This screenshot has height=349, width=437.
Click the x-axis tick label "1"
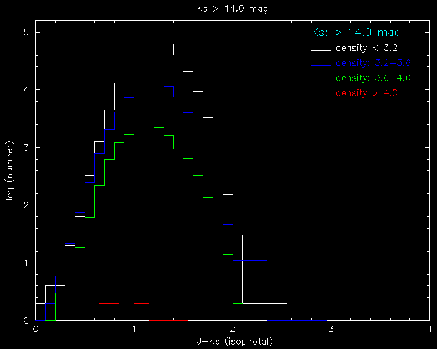[x=134, y=329]
